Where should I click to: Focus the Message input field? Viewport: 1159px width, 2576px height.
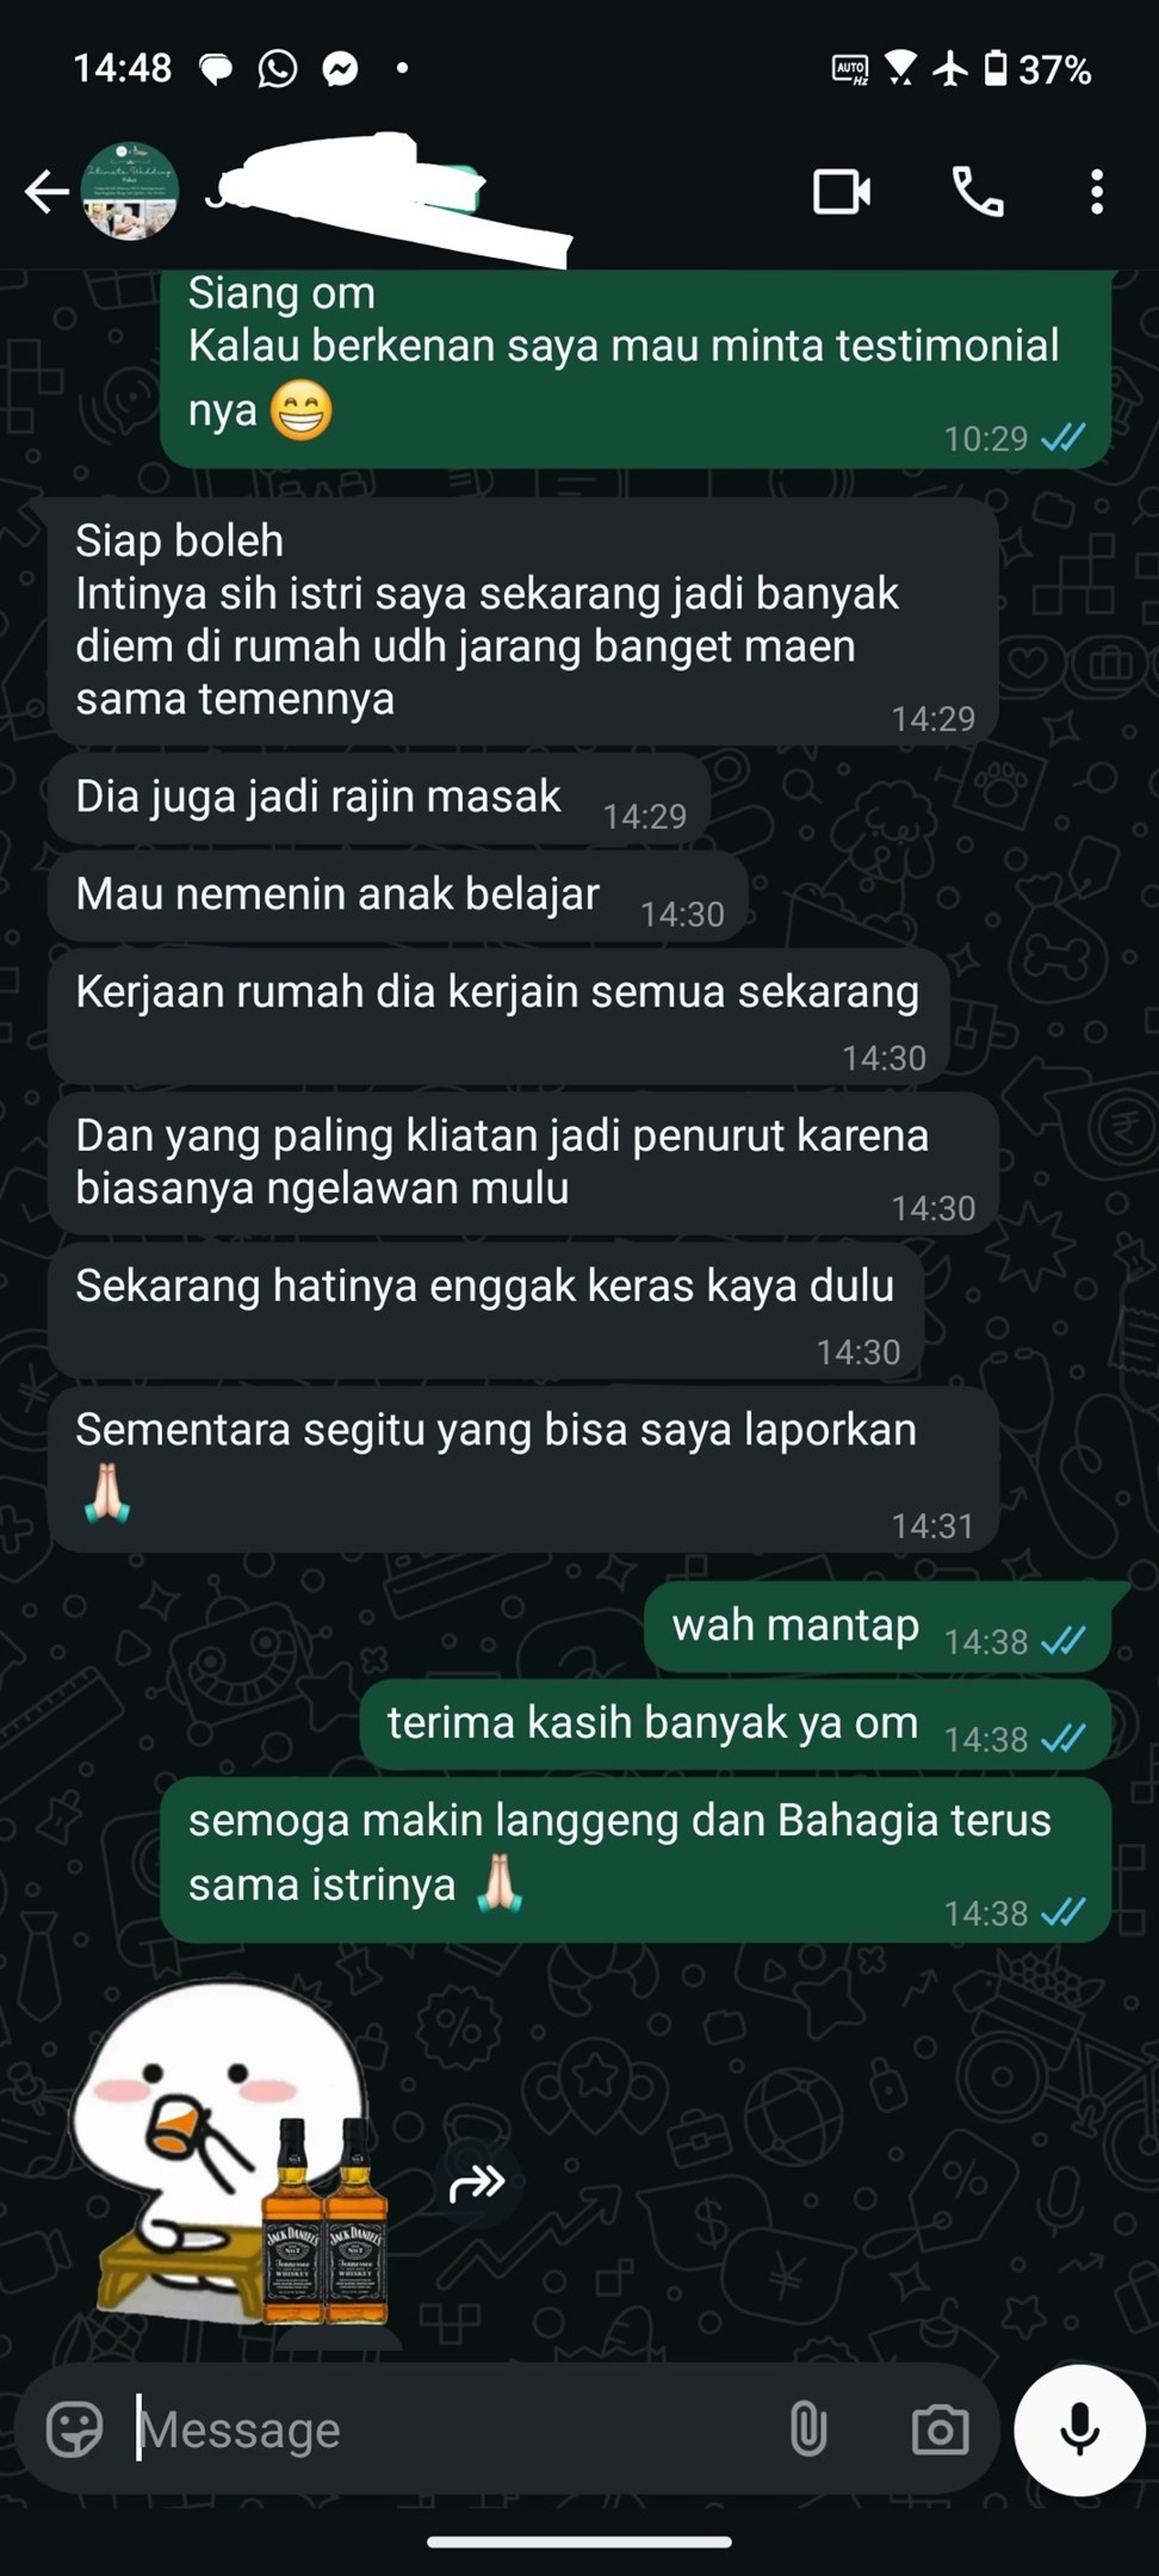pos(450,2429)
